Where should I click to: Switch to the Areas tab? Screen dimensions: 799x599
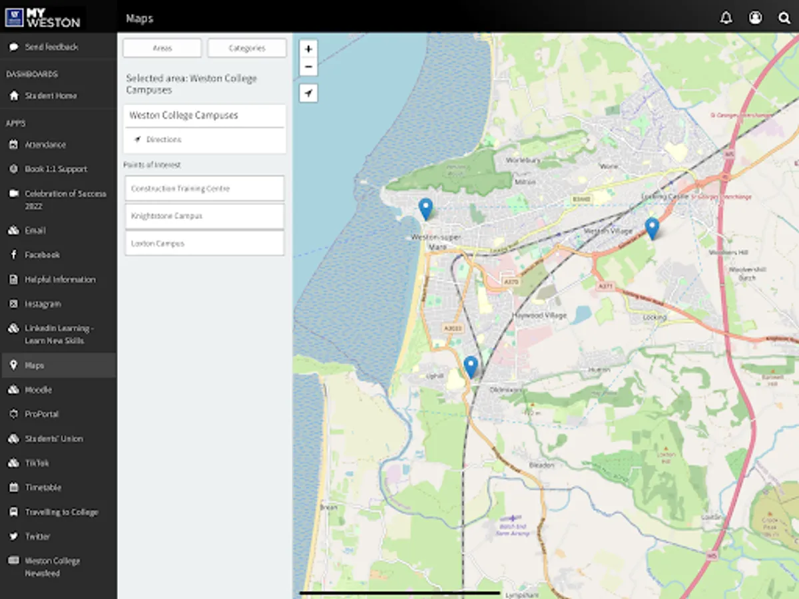(162, 48)
